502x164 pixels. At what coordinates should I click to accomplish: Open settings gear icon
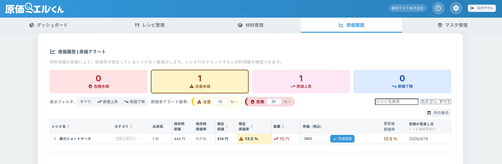(x=456, y=8)
